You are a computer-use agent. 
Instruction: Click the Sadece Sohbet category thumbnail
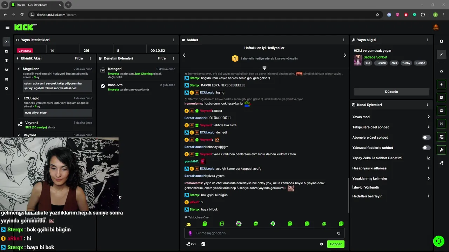(x=358, y=60)
